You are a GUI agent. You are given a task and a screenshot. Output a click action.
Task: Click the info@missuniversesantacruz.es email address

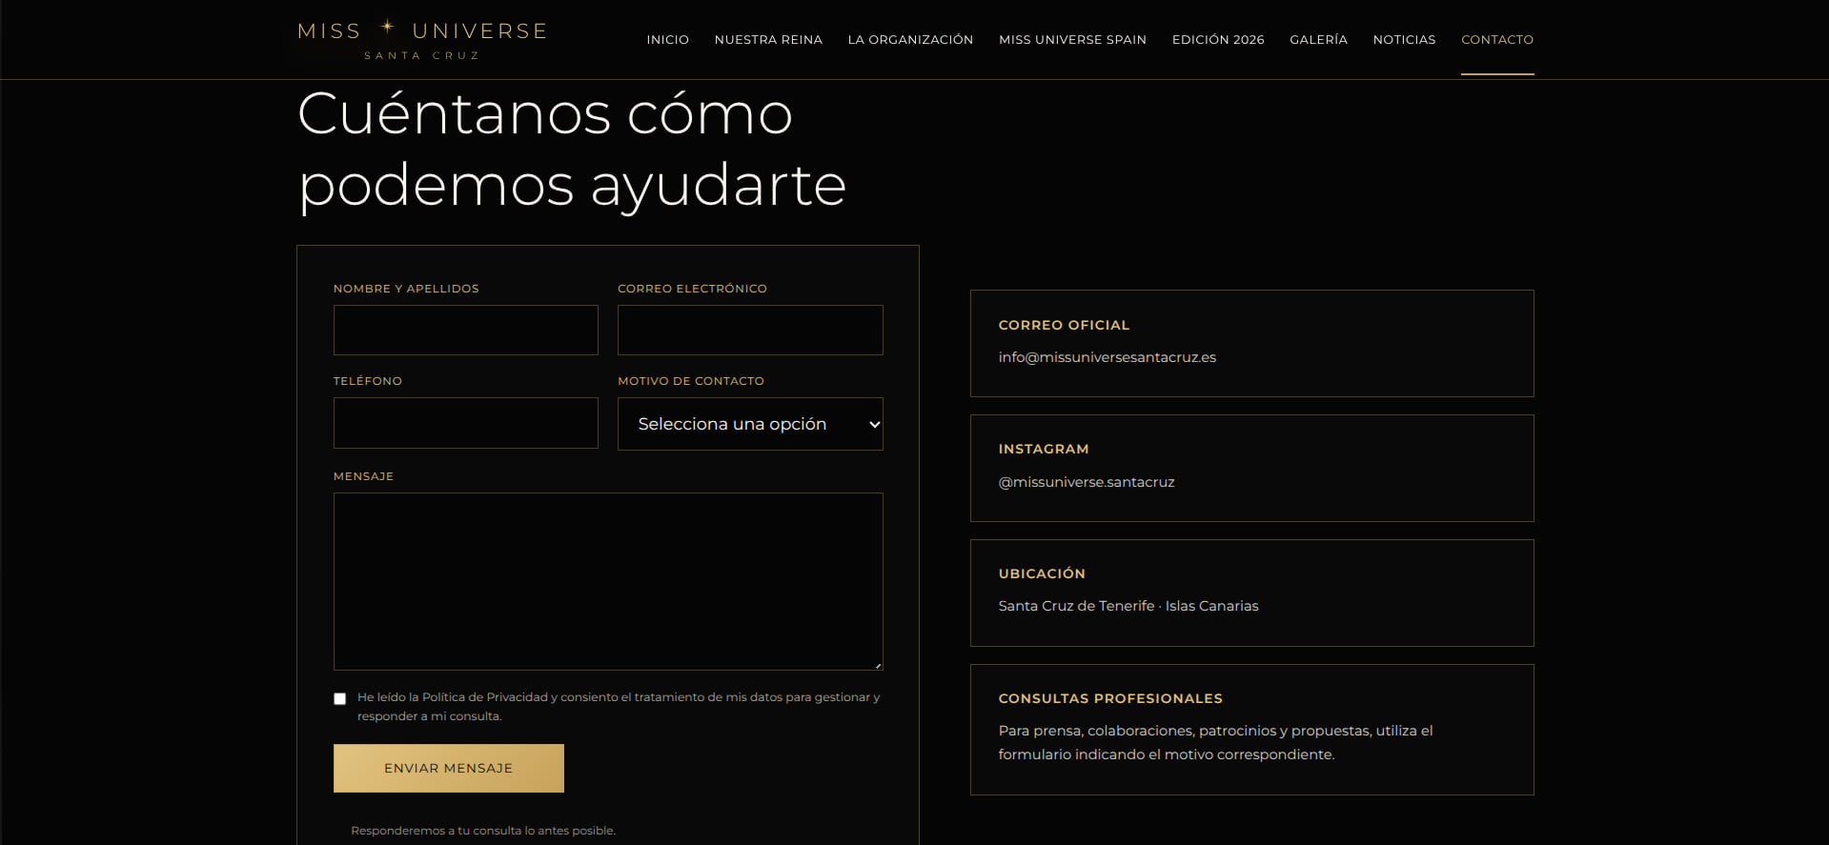click(1108, 357)
